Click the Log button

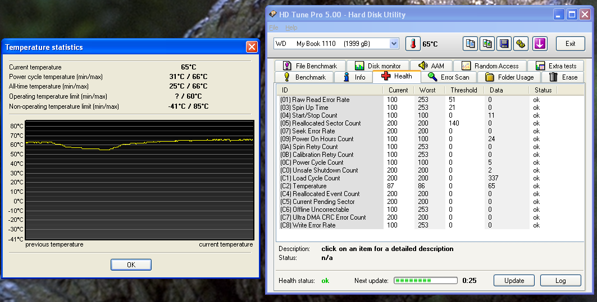pyautogui.click(x=560, y=280)
